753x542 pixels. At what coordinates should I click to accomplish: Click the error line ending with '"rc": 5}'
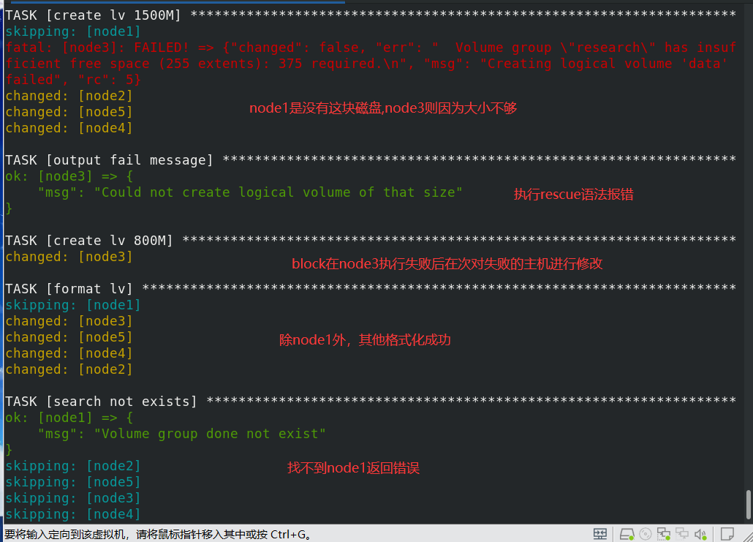73,79
